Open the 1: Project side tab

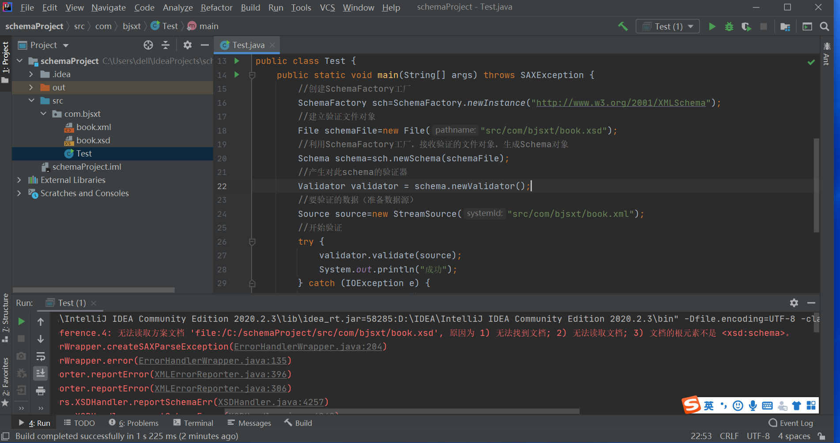point(5,62)
